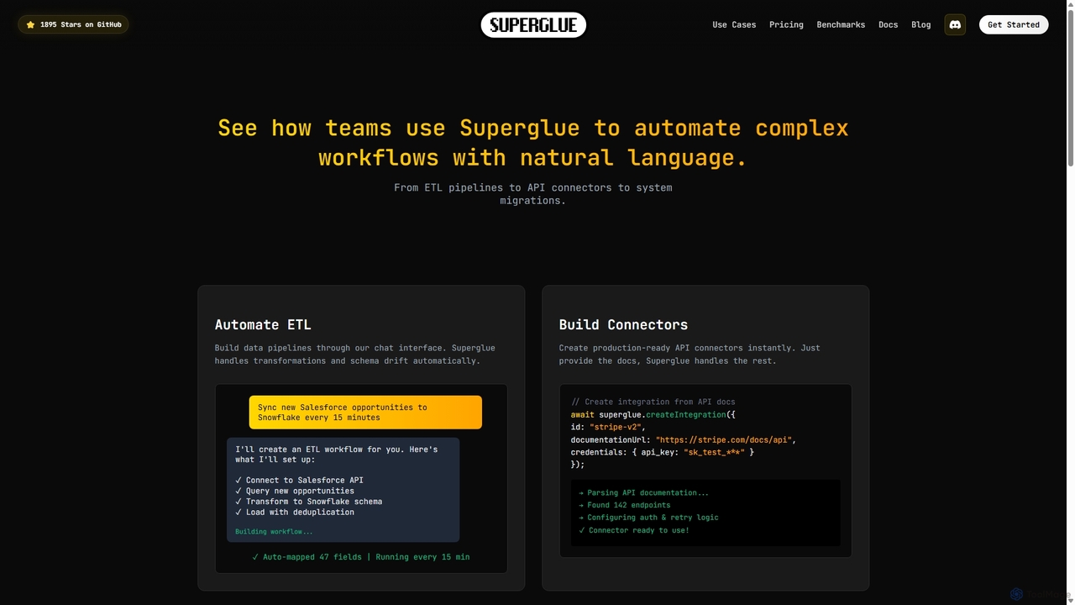Click the GitHub star icon
Screen dimensions: 1075x605
[30, 25]
